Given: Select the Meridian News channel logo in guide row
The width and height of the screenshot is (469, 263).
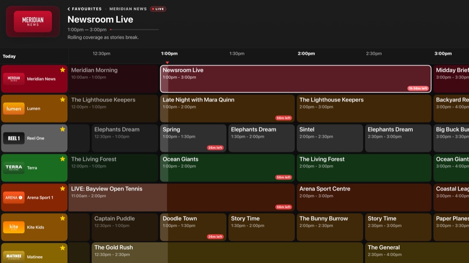Looking at the screenshot, I should [x=14, y=79].
